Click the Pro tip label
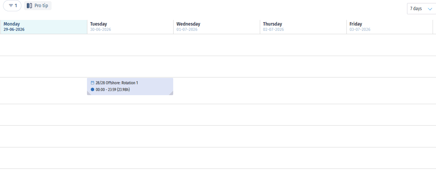This screenshot has height=176, width=436. coord(41,6)
